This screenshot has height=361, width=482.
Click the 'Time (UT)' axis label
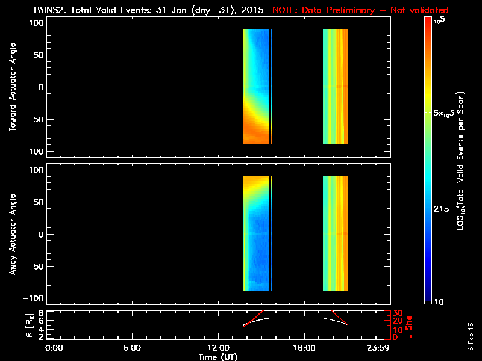[218, 357]
